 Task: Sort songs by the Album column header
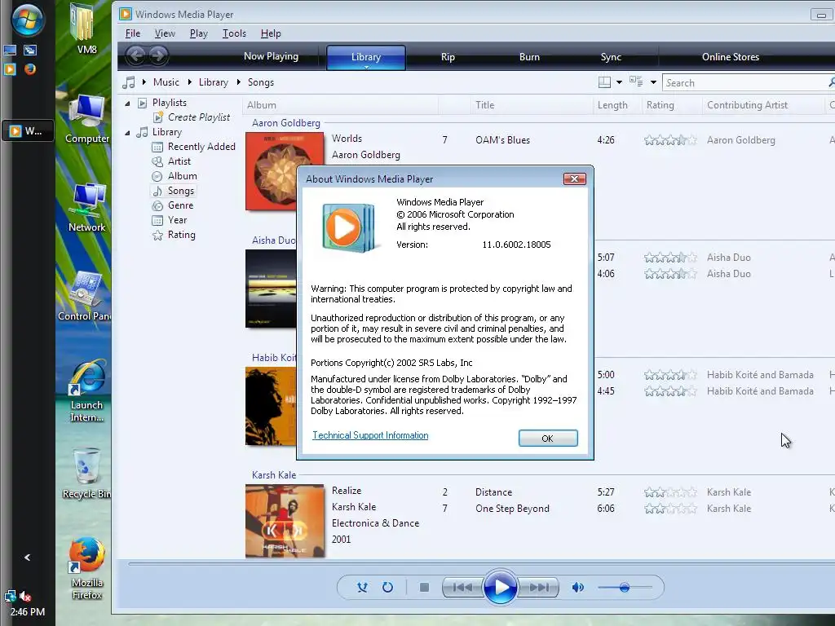(x=340, y=105)
